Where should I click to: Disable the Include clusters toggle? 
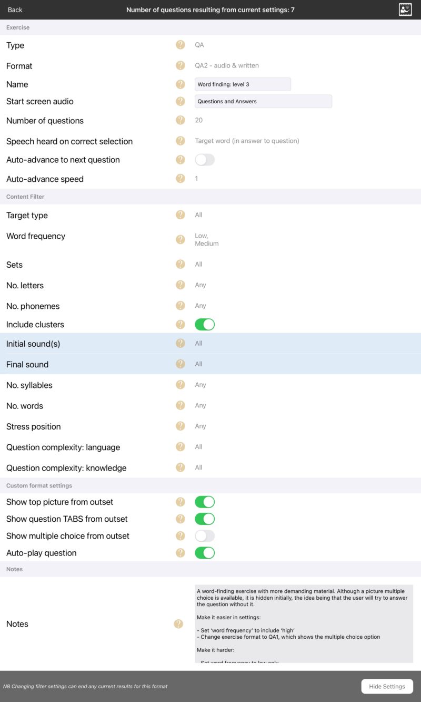click(205, 324)
